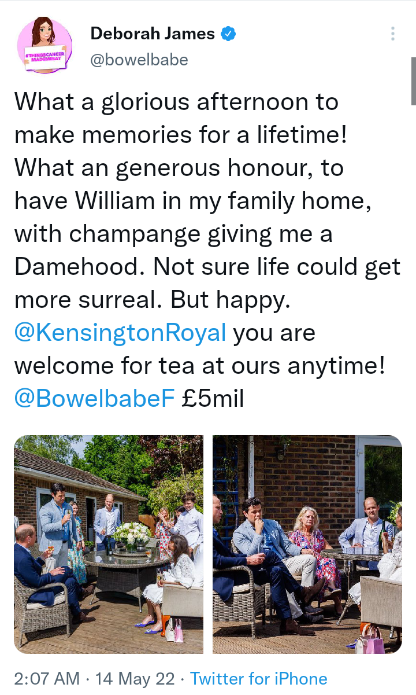
Task: Open the tweet's three-dot more options menu
Action: [x=393, y=34]
